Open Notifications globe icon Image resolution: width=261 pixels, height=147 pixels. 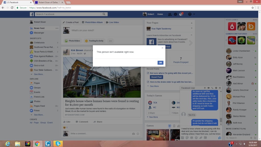point(181,14)
